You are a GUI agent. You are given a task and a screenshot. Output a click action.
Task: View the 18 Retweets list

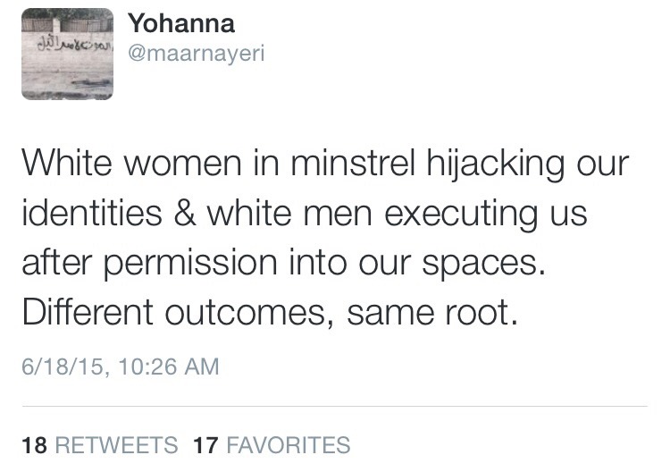100,444
